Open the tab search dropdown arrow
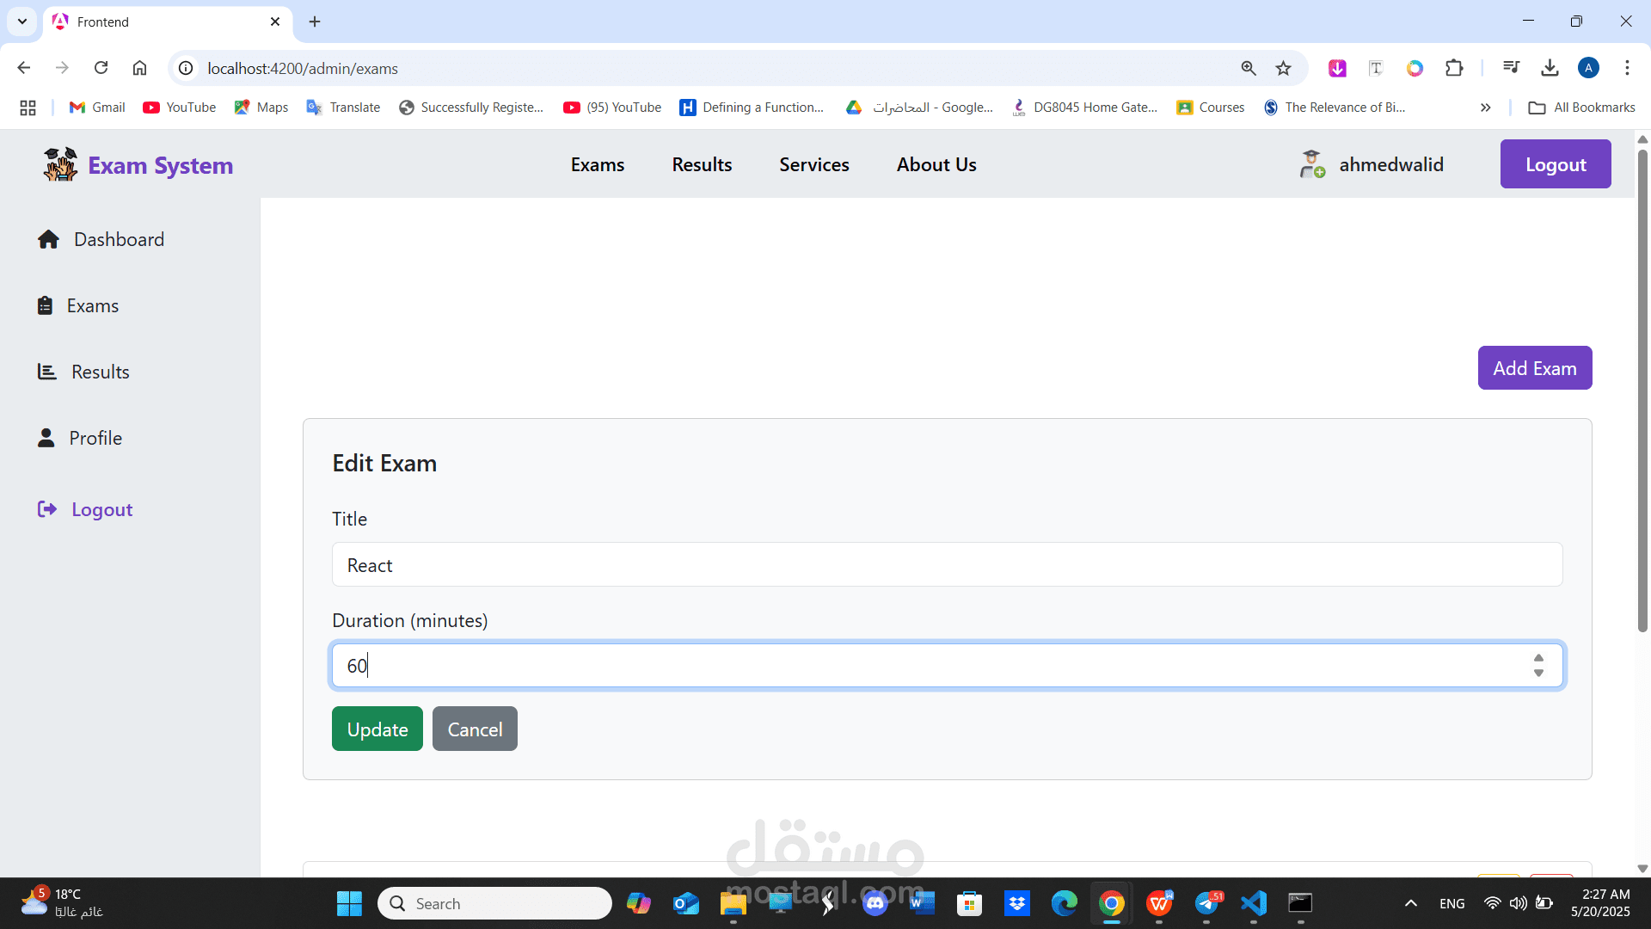This screenshot has height=929, width=1651. [22, 22]
